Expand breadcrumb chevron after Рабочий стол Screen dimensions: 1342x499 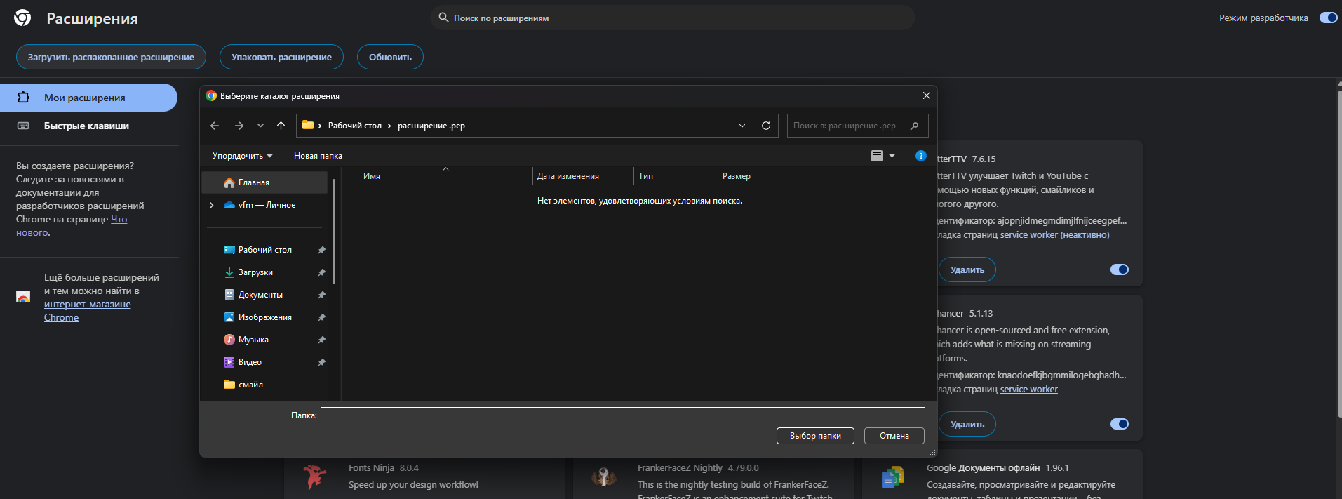pos(389,126)
